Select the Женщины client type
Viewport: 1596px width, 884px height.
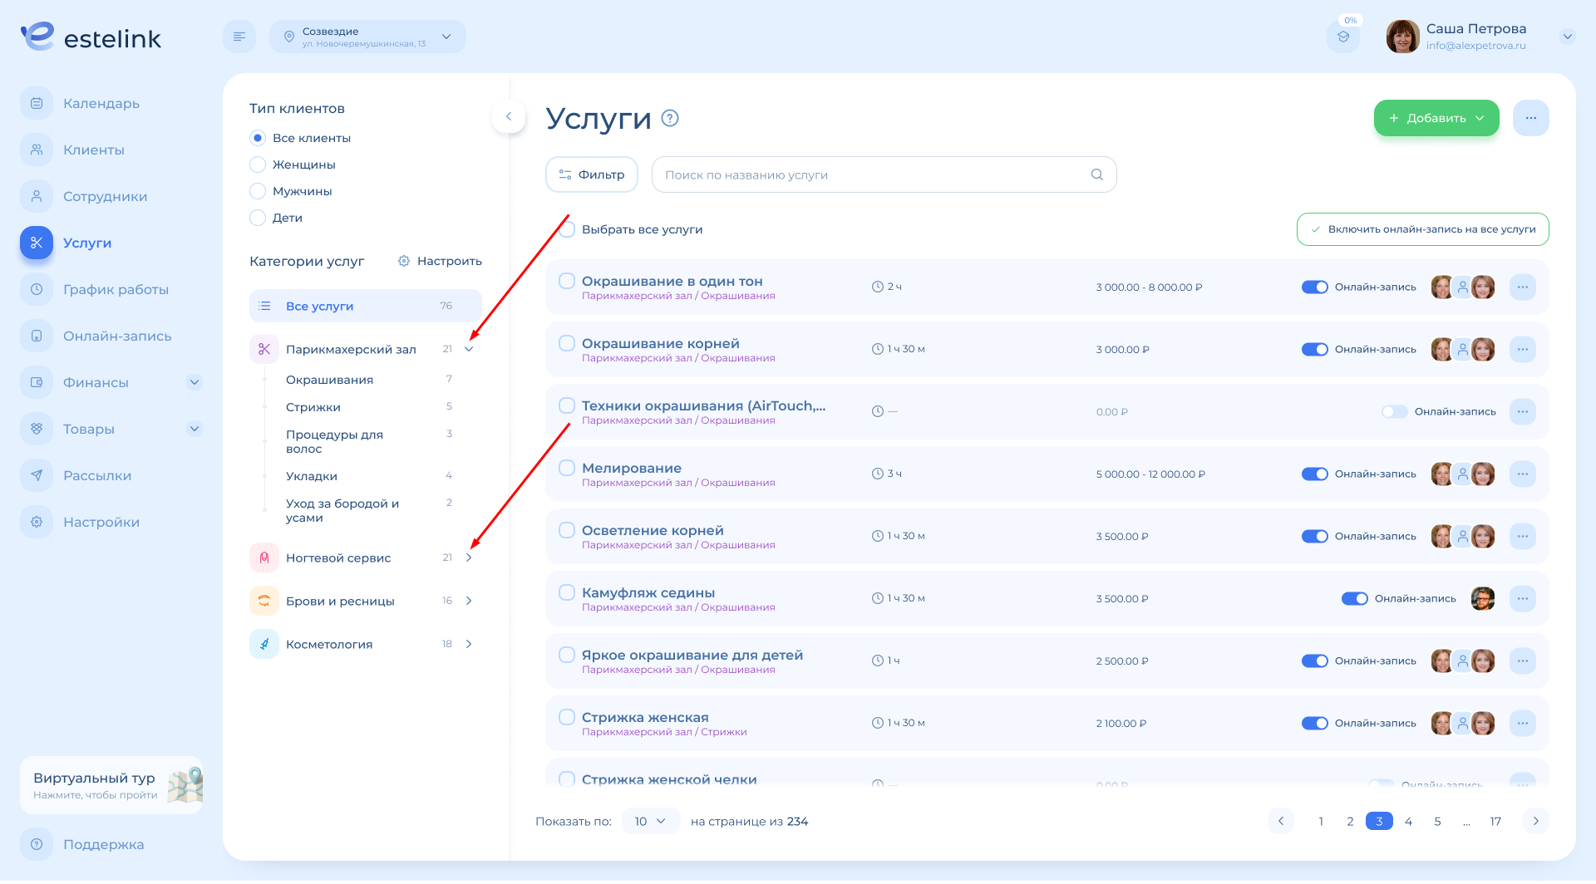(259, 165)
